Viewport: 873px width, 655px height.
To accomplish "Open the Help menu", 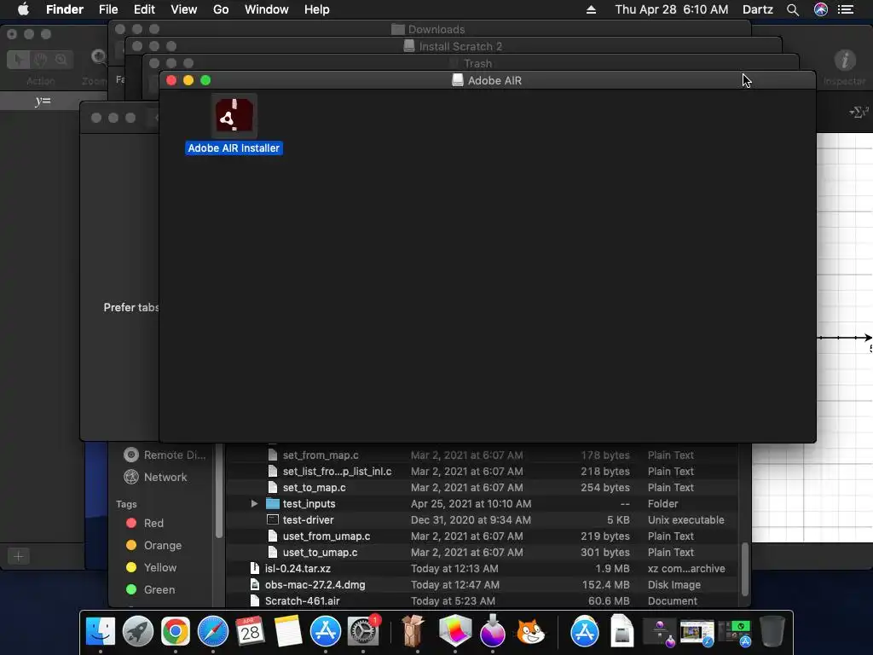I will point(317,9).
